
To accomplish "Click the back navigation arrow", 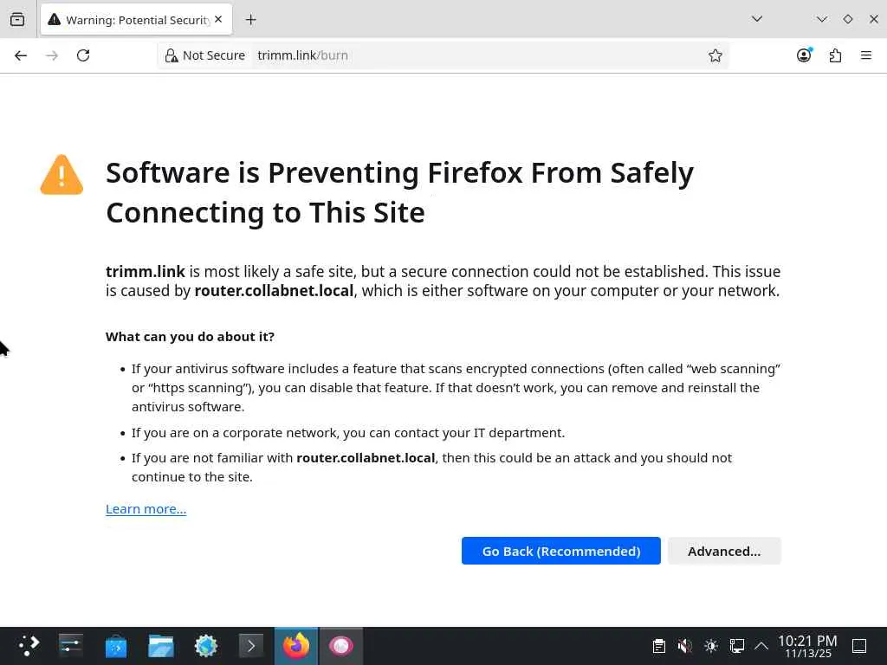I will 21,55.
